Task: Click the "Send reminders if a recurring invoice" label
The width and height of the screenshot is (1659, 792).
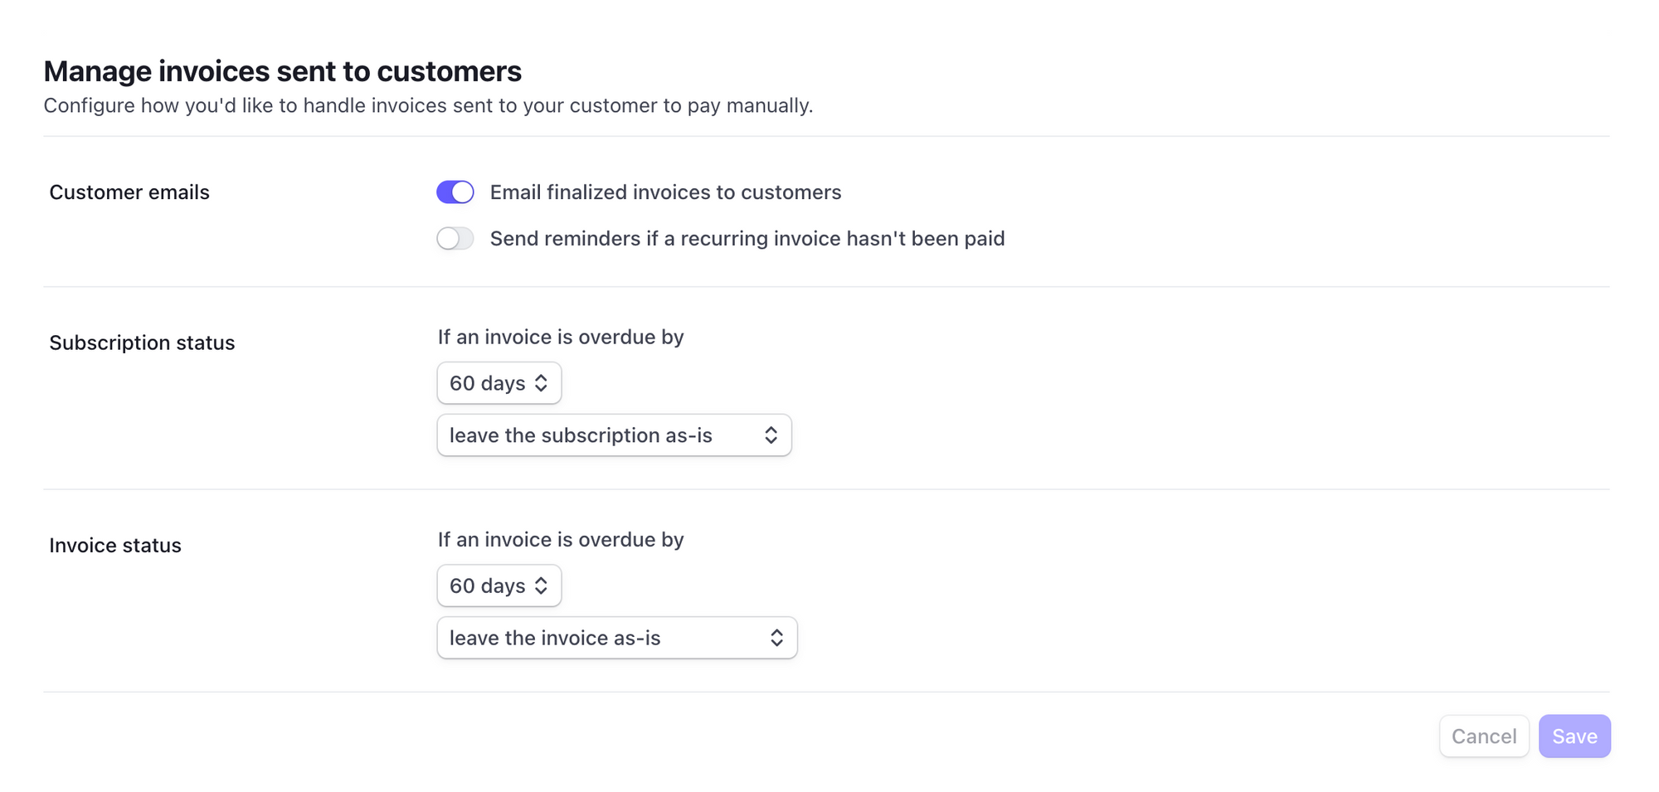Action: pos(747,239)
